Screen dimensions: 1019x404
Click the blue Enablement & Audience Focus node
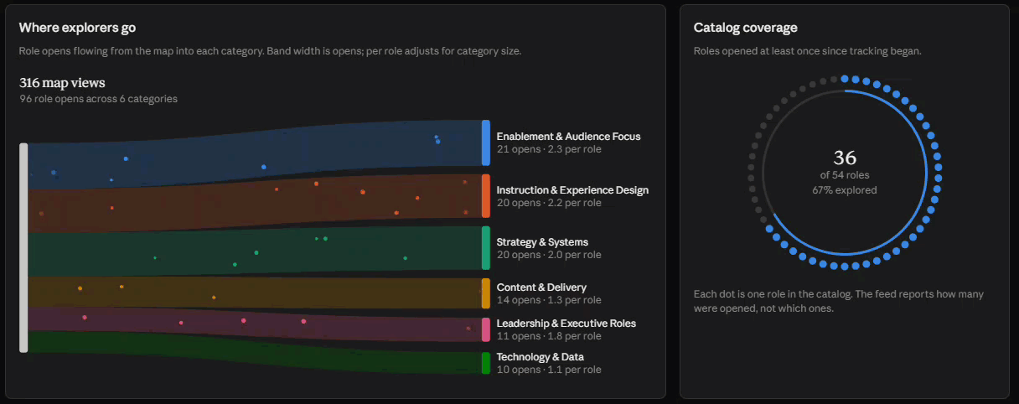coord(486,142)
